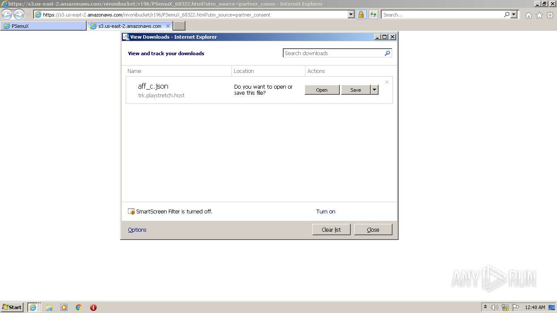557x313 pixels.
Task: Open a new blank tab
Action: tap(179, 26)
